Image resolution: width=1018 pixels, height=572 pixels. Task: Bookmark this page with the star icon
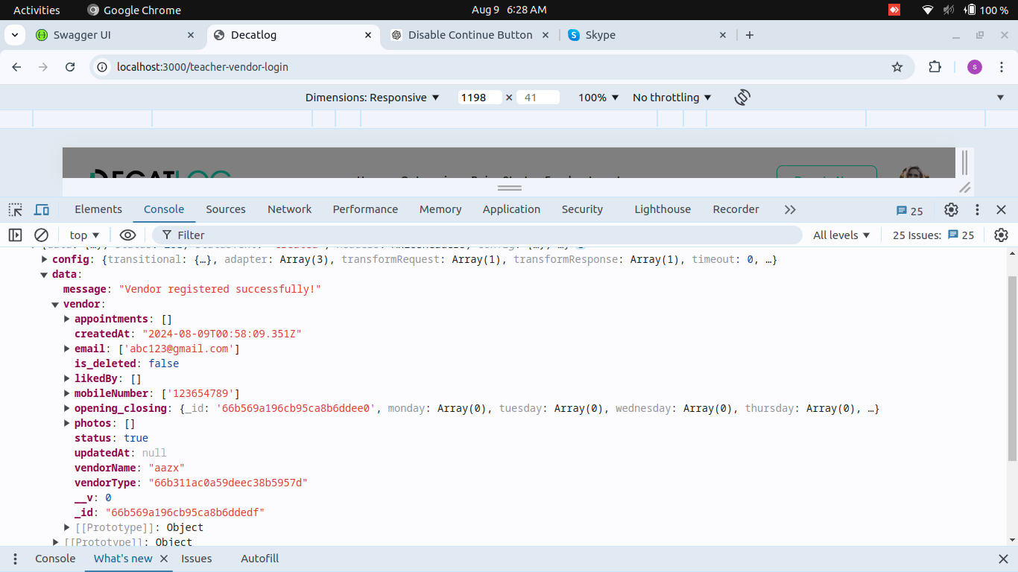(x=897, y=67)
